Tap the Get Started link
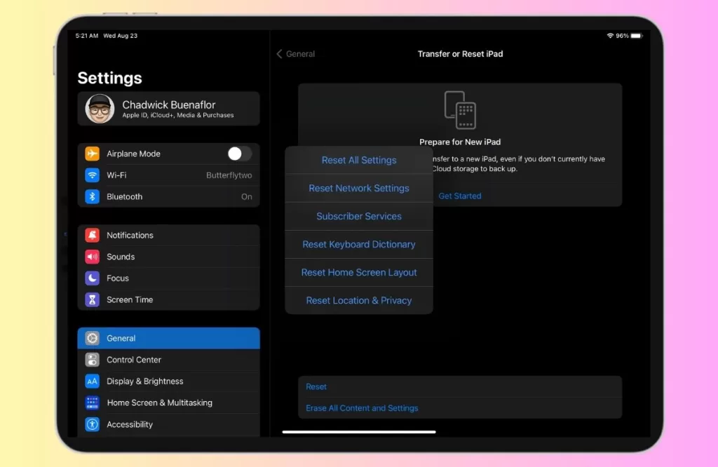 [460, 196]
